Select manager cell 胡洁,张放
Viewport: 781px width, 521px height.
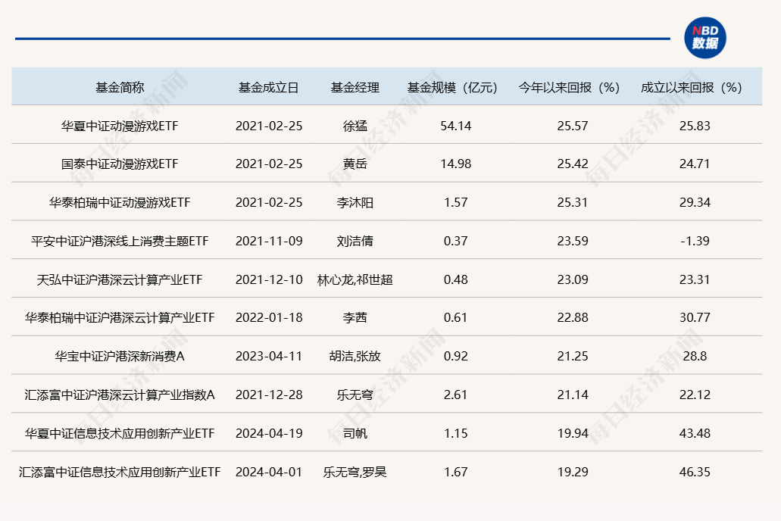tap(355, 357)
